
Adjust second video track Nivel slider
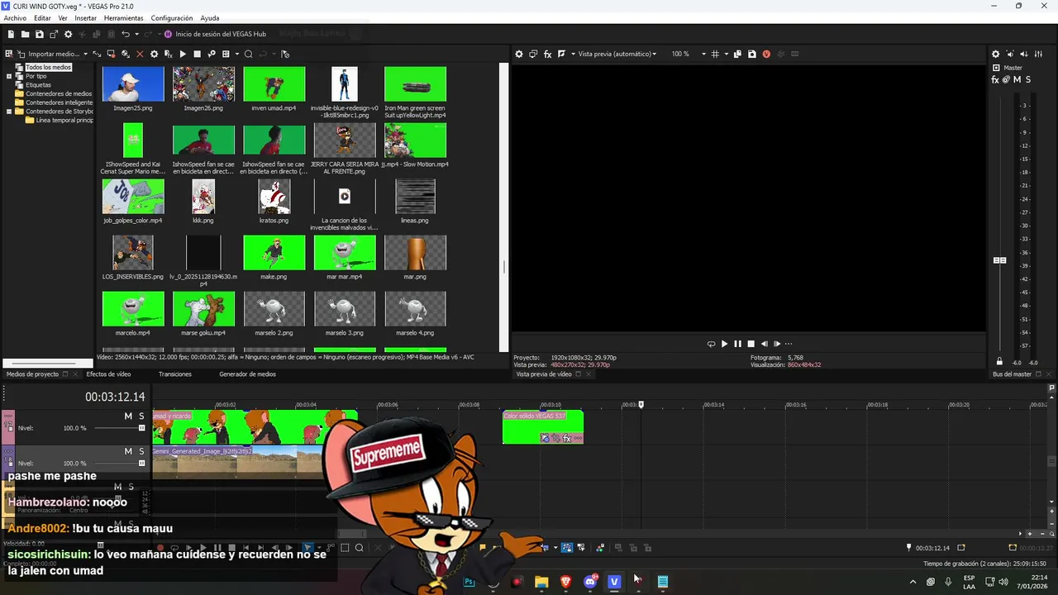[141, 464]
